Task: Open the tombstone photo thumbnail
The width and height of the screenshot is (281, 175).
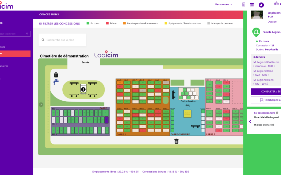Action: pos(257,15)
